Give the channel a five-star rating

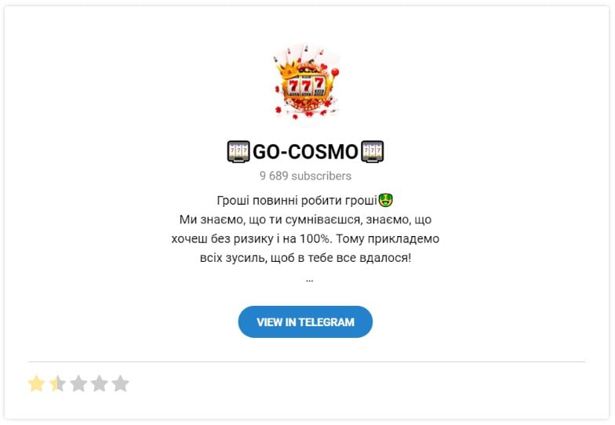click(121, 383)
